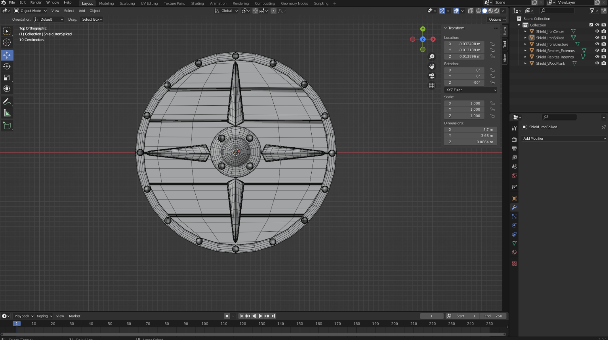Expand Shield_IronCenter in outliner
Screen dimensions: 608x340
[x=525, y=31]
